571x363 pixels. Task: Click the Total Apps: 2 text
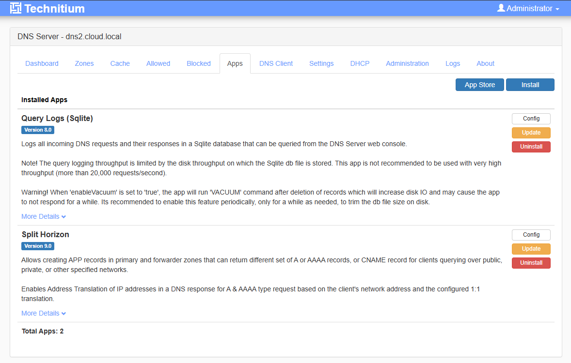click(x=43, y=331)
